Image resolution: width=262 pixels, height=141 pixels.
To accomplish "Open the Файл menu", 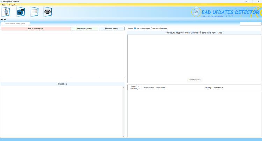I will 4,5.
